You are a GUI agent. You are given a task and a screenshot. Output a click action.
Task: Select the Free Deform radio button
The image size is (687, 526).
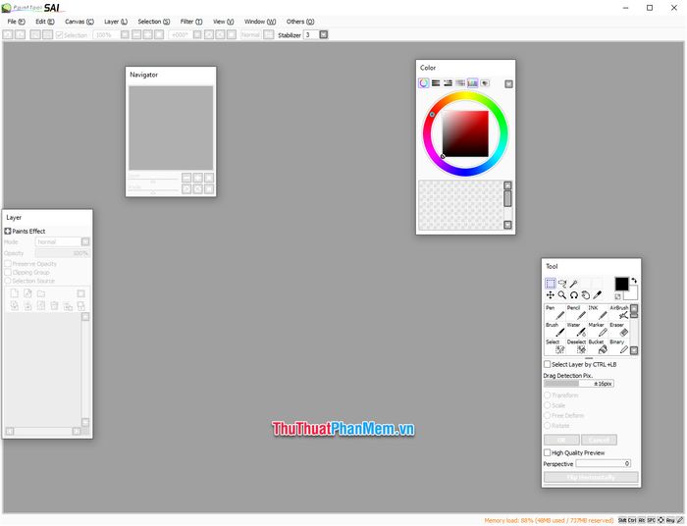coord(548,415)
